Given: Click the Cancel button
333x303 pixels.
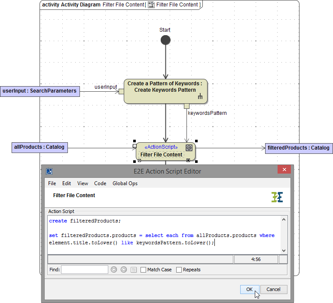Looking at the screenshot, I should pos(273,289).
